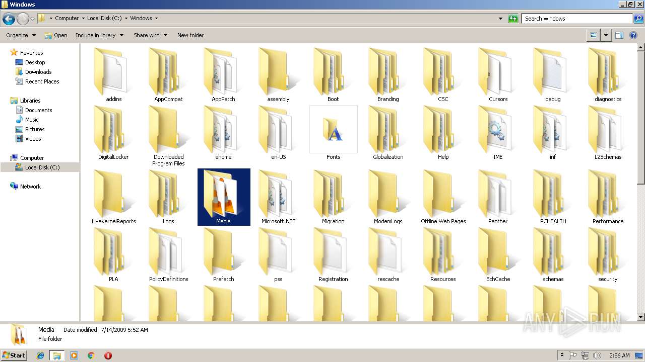This screenshot has height=362, width=645.
Task: Select the Boot folder
Action: [x=333, y=75]
